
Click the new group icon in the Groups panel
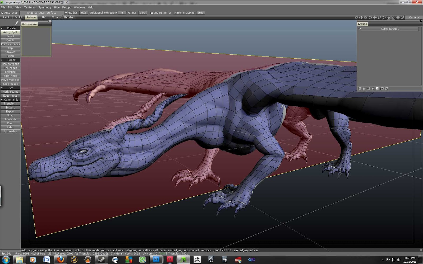coord(360,89)
